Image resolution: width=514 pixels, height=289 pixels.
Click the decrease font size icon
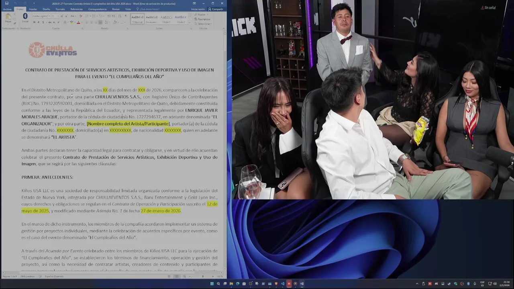pyautogui.click(x=67, y=16)
